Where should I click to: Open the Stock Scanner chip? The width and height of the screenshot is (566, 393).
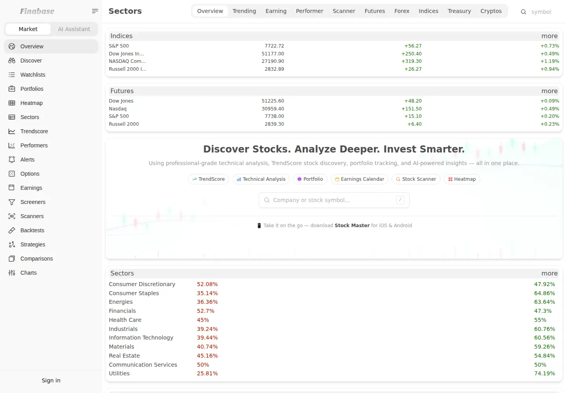(416, 179)
